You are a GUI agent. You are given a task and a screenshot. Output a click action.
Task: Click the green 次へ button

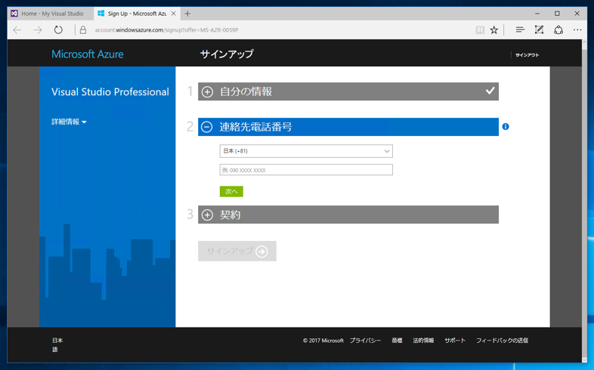click(231, 192)
